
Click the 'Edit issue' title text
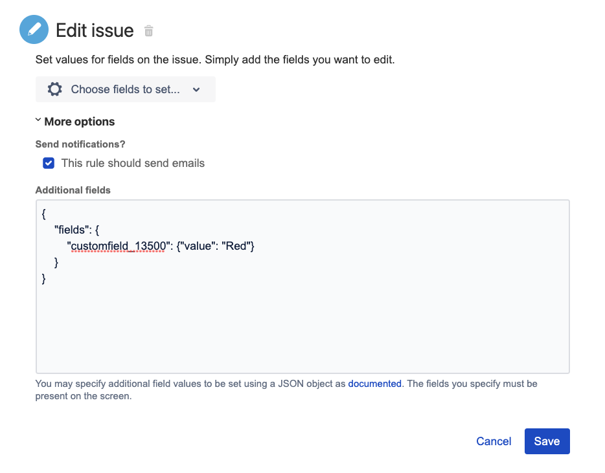tap(95, 30)
